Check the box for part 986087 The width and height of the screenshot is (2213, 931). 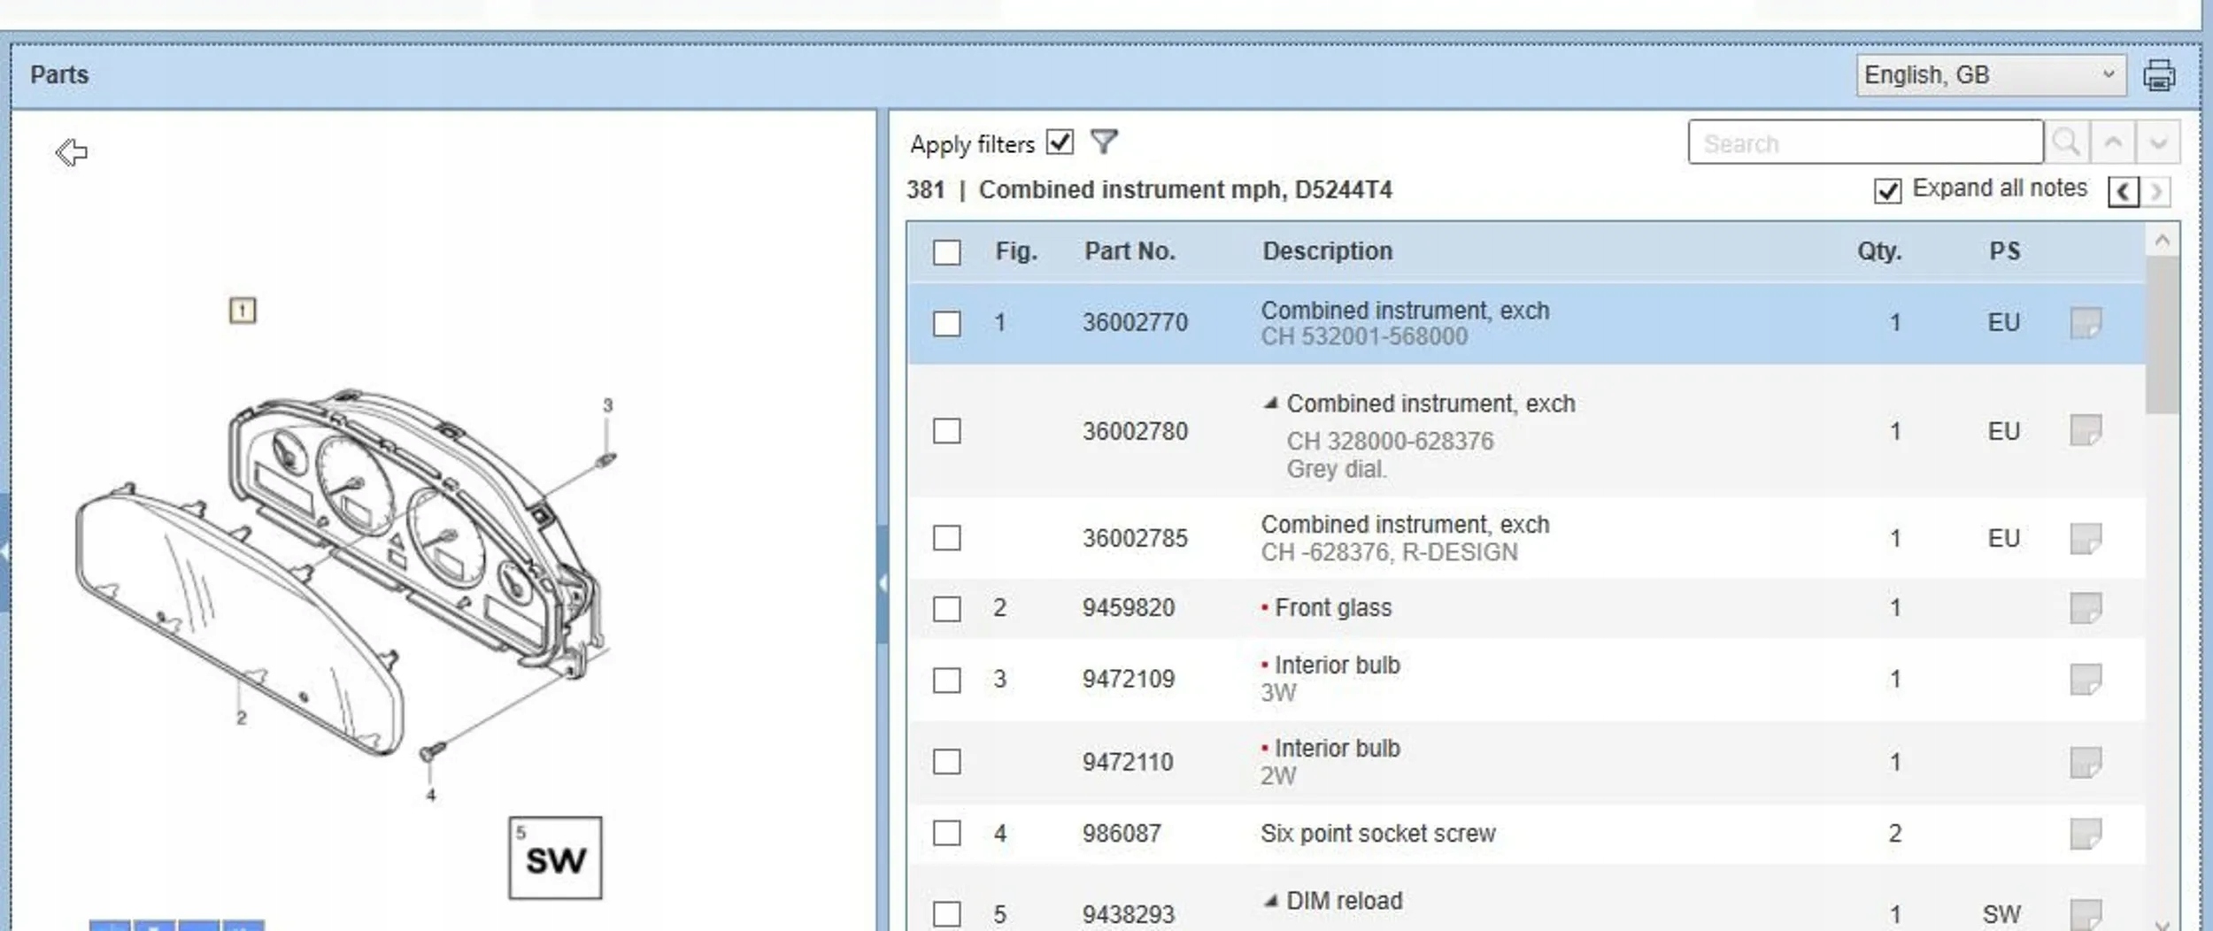tap(946, 834)
